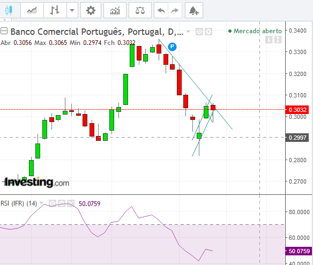The height and width of the screenshot is (265, 313).
Task: Click the Mercado aberto status label
Action: 255,31
